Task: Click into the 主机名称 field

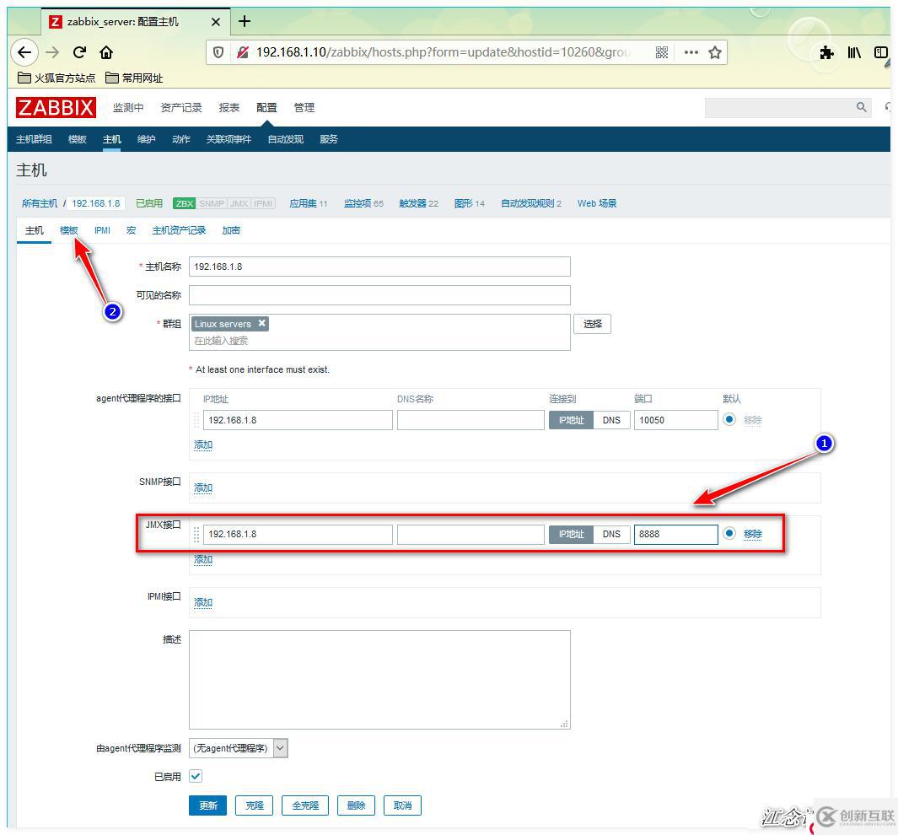Action: tap(379, 267)
